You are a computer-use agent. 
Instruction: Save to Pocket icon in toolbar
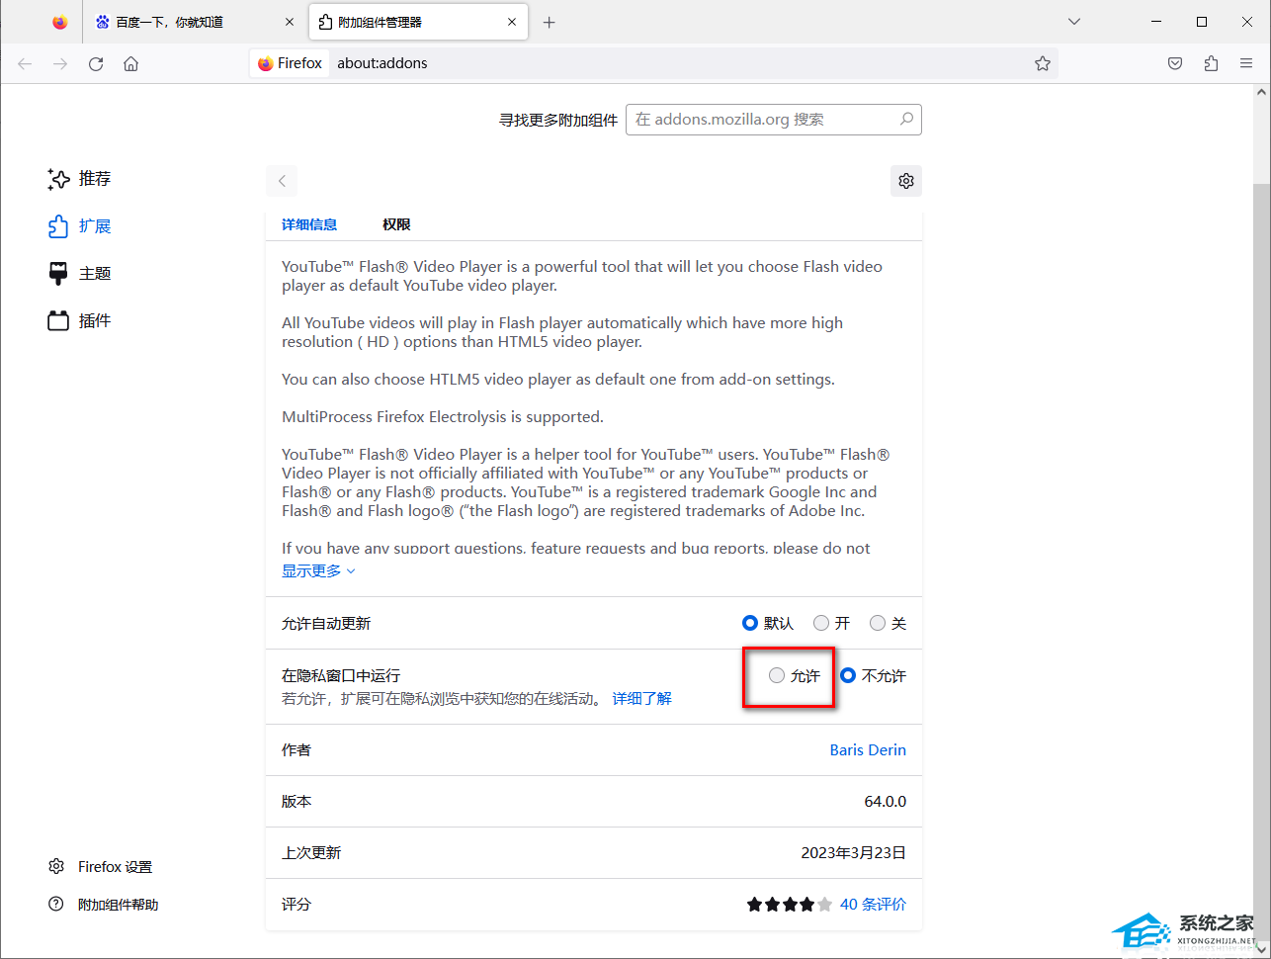1175,63
